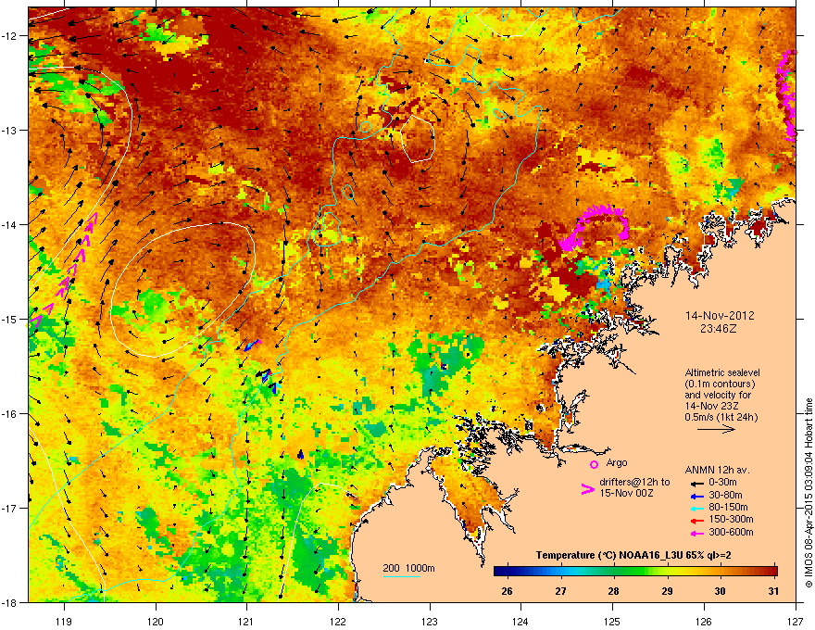The image size is (815, 630).
Task: Click the Altimetric sealevel text
Action: point(722,372)
